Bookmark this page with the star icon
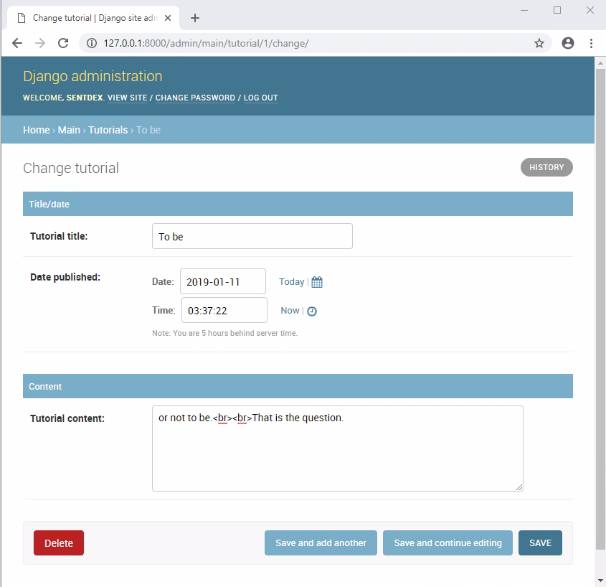The width and height of the screenshot is (606, 587). pyautogui.click(x=539, y=43)
